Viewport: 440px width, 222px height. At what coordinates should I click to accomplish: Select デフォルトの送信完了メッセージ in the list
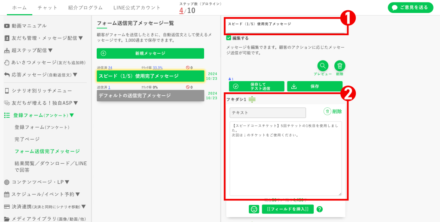coord(150,96)
